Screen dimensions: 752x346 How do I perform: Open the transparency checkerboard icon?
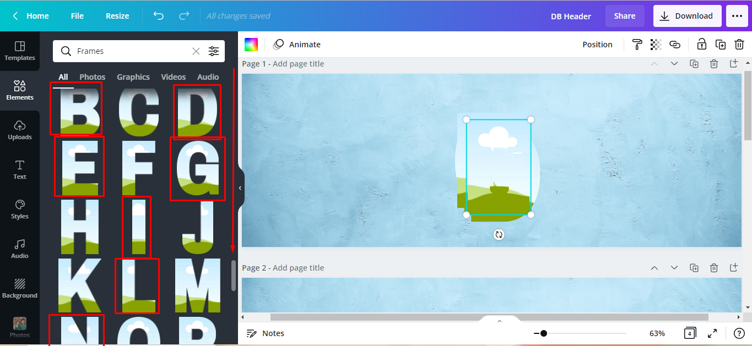(x=656, y=45)
